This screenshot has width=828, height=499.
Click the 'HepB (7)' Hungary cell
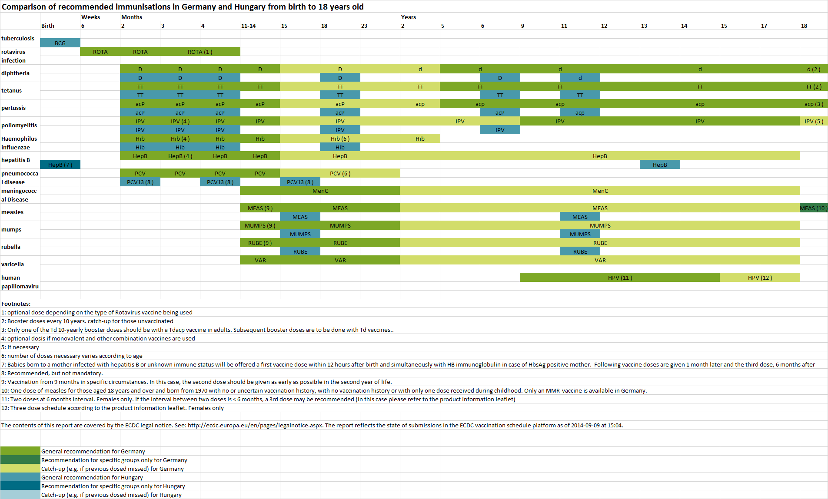[x=60, y=165]
